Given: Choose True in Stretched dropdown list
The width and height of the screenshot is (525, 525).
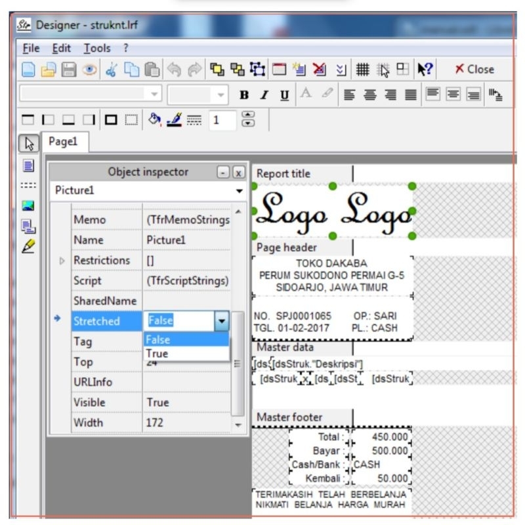Looking at the screenshot, I should [157, 354].
